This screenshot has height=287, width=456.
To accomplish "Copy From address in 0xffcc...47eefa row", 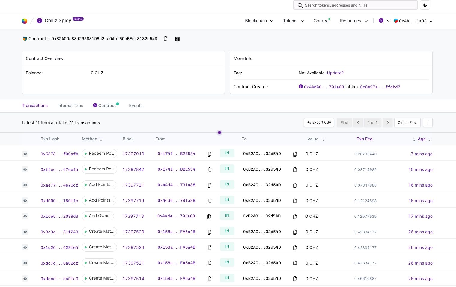I will coord(210,169).
